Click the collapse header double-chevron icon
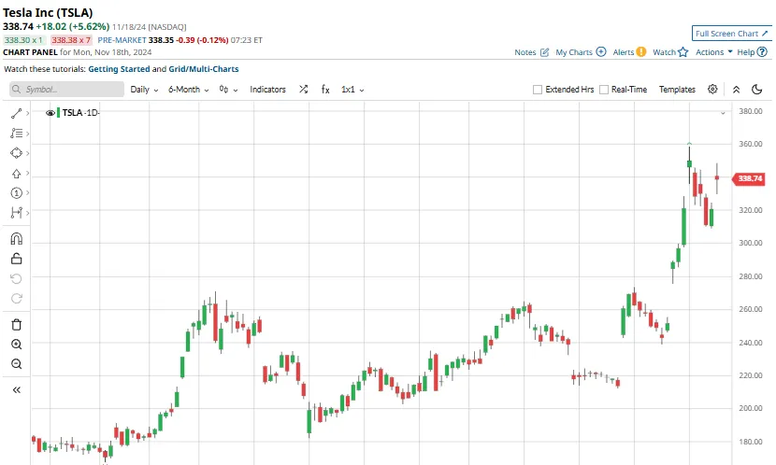The width and height of the screenshot is (776, 465). (737, 90)
